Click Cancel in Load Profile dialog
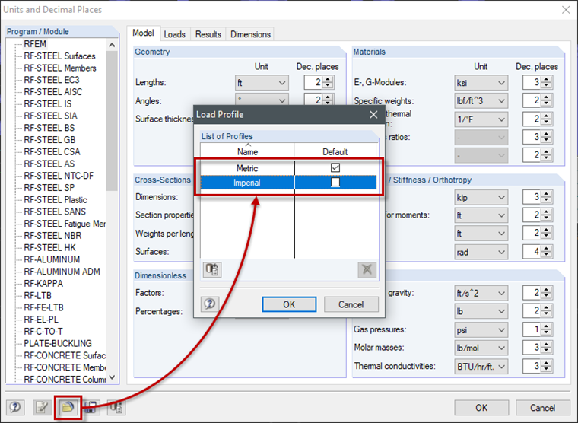Screen dimensions: 578x423 click(x=351, y=304)
